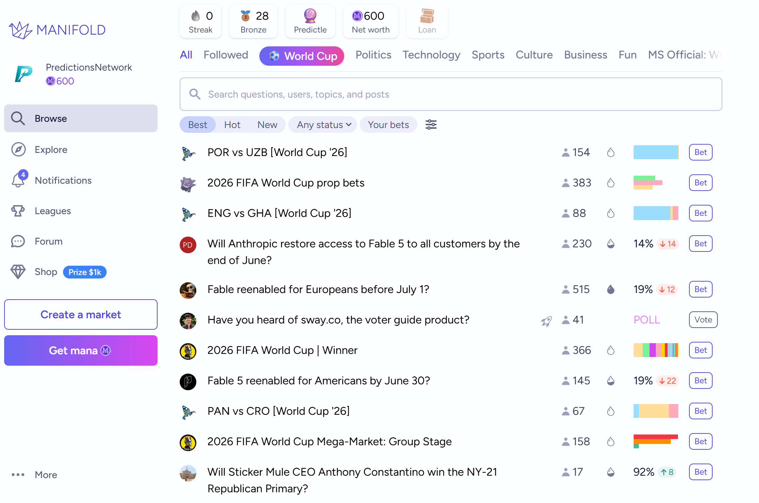The image size is (759, 503).
Task: Click Vote on the sway.co poll
Action: [703, 320]
